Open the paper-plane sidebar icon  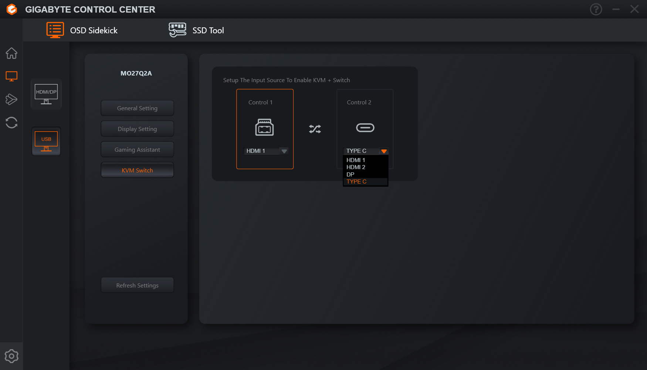[x=11, y=99]
